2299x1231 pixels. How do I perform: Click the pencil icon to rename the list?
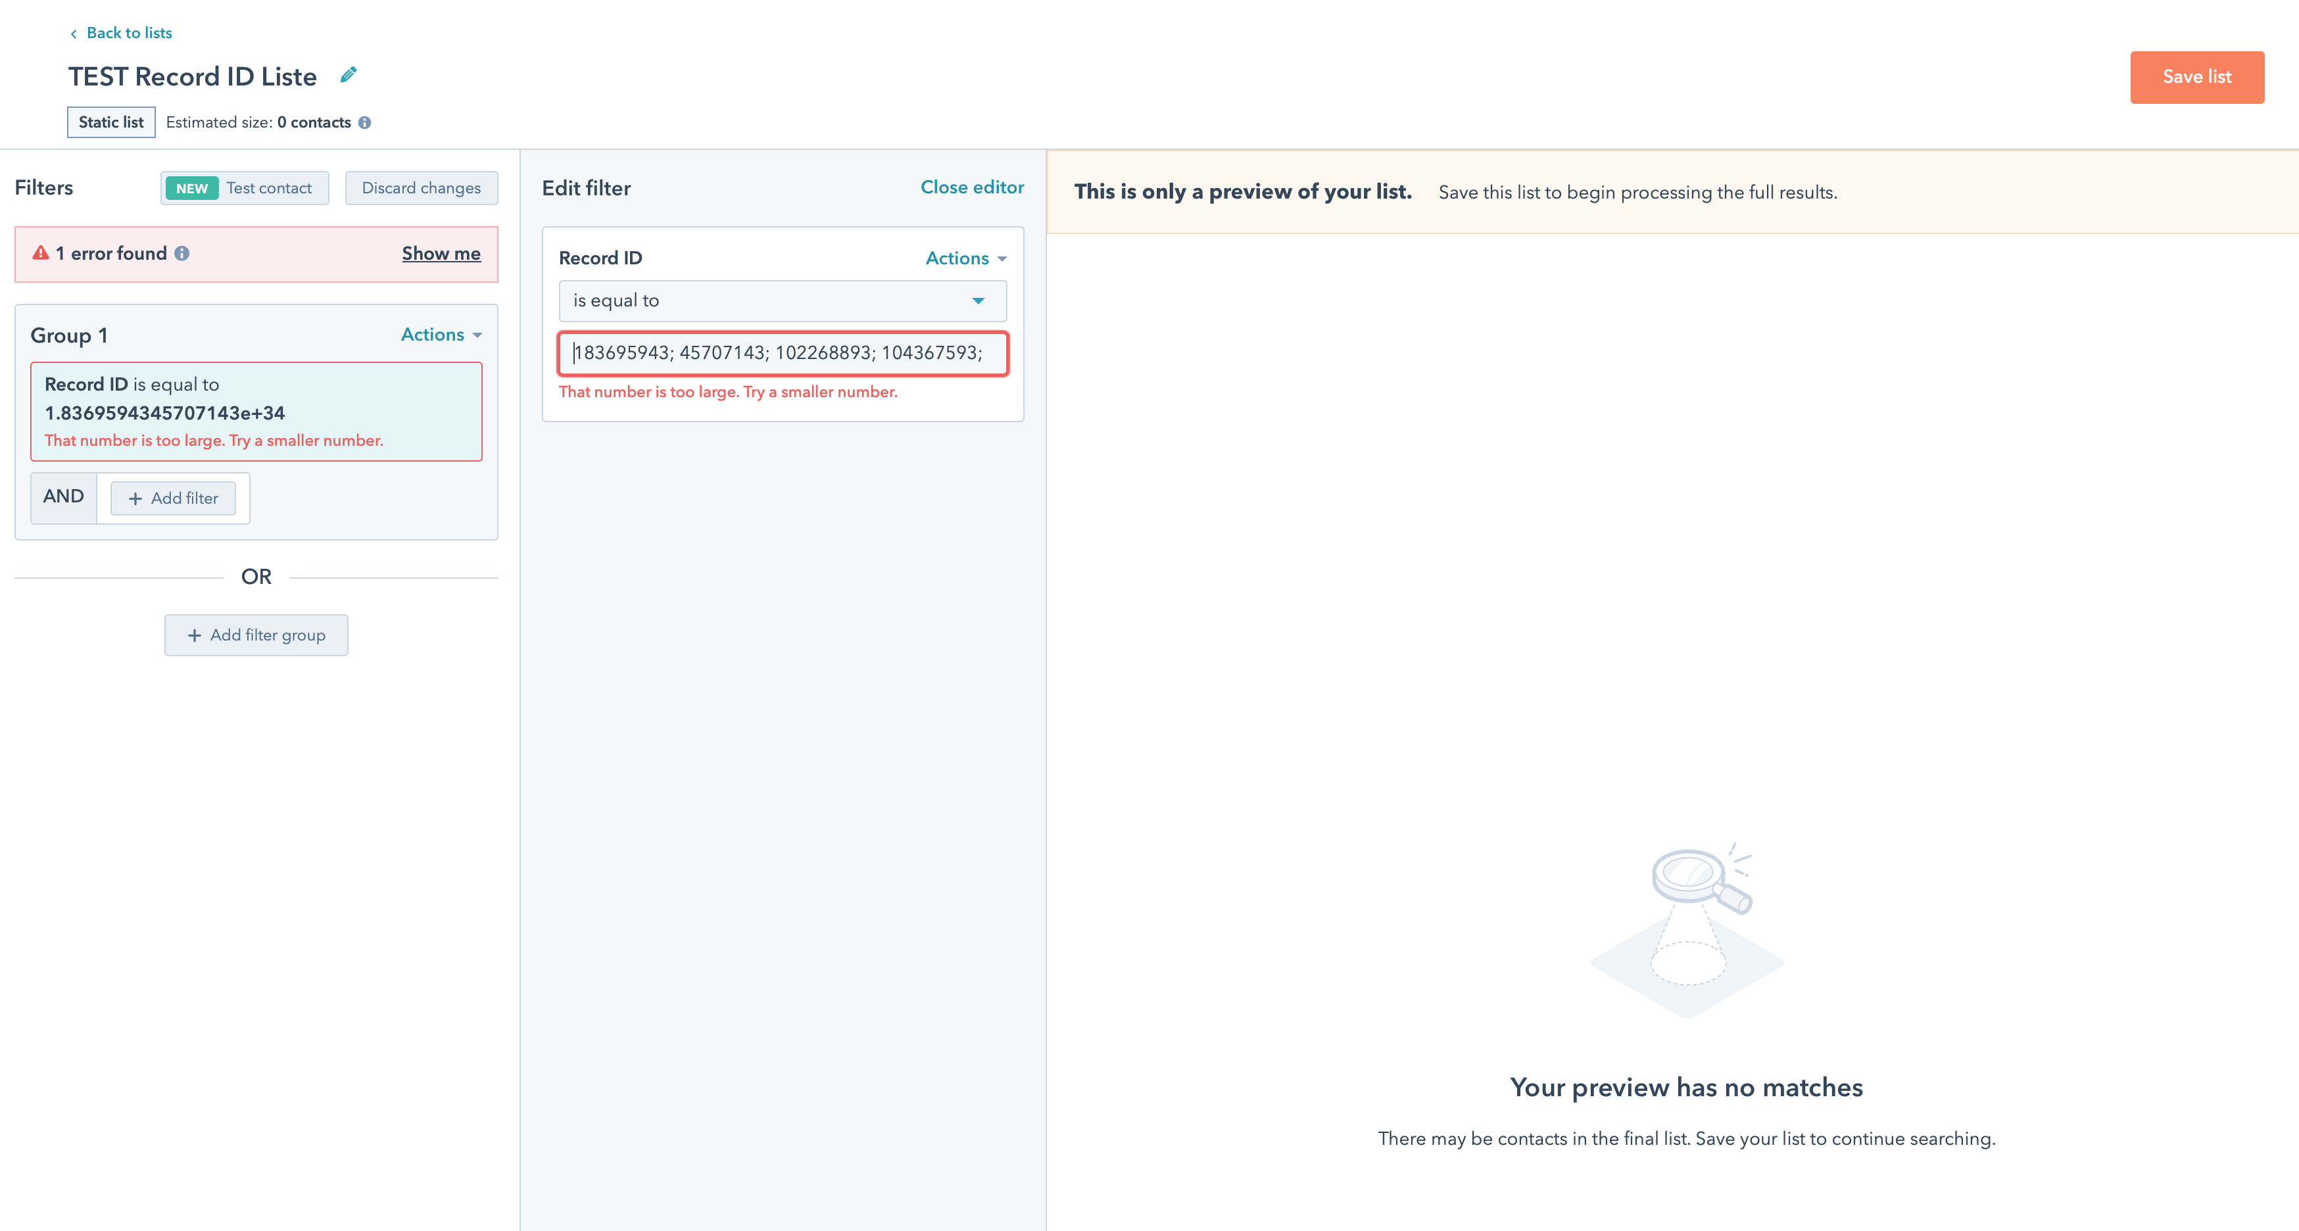(347, 75)
